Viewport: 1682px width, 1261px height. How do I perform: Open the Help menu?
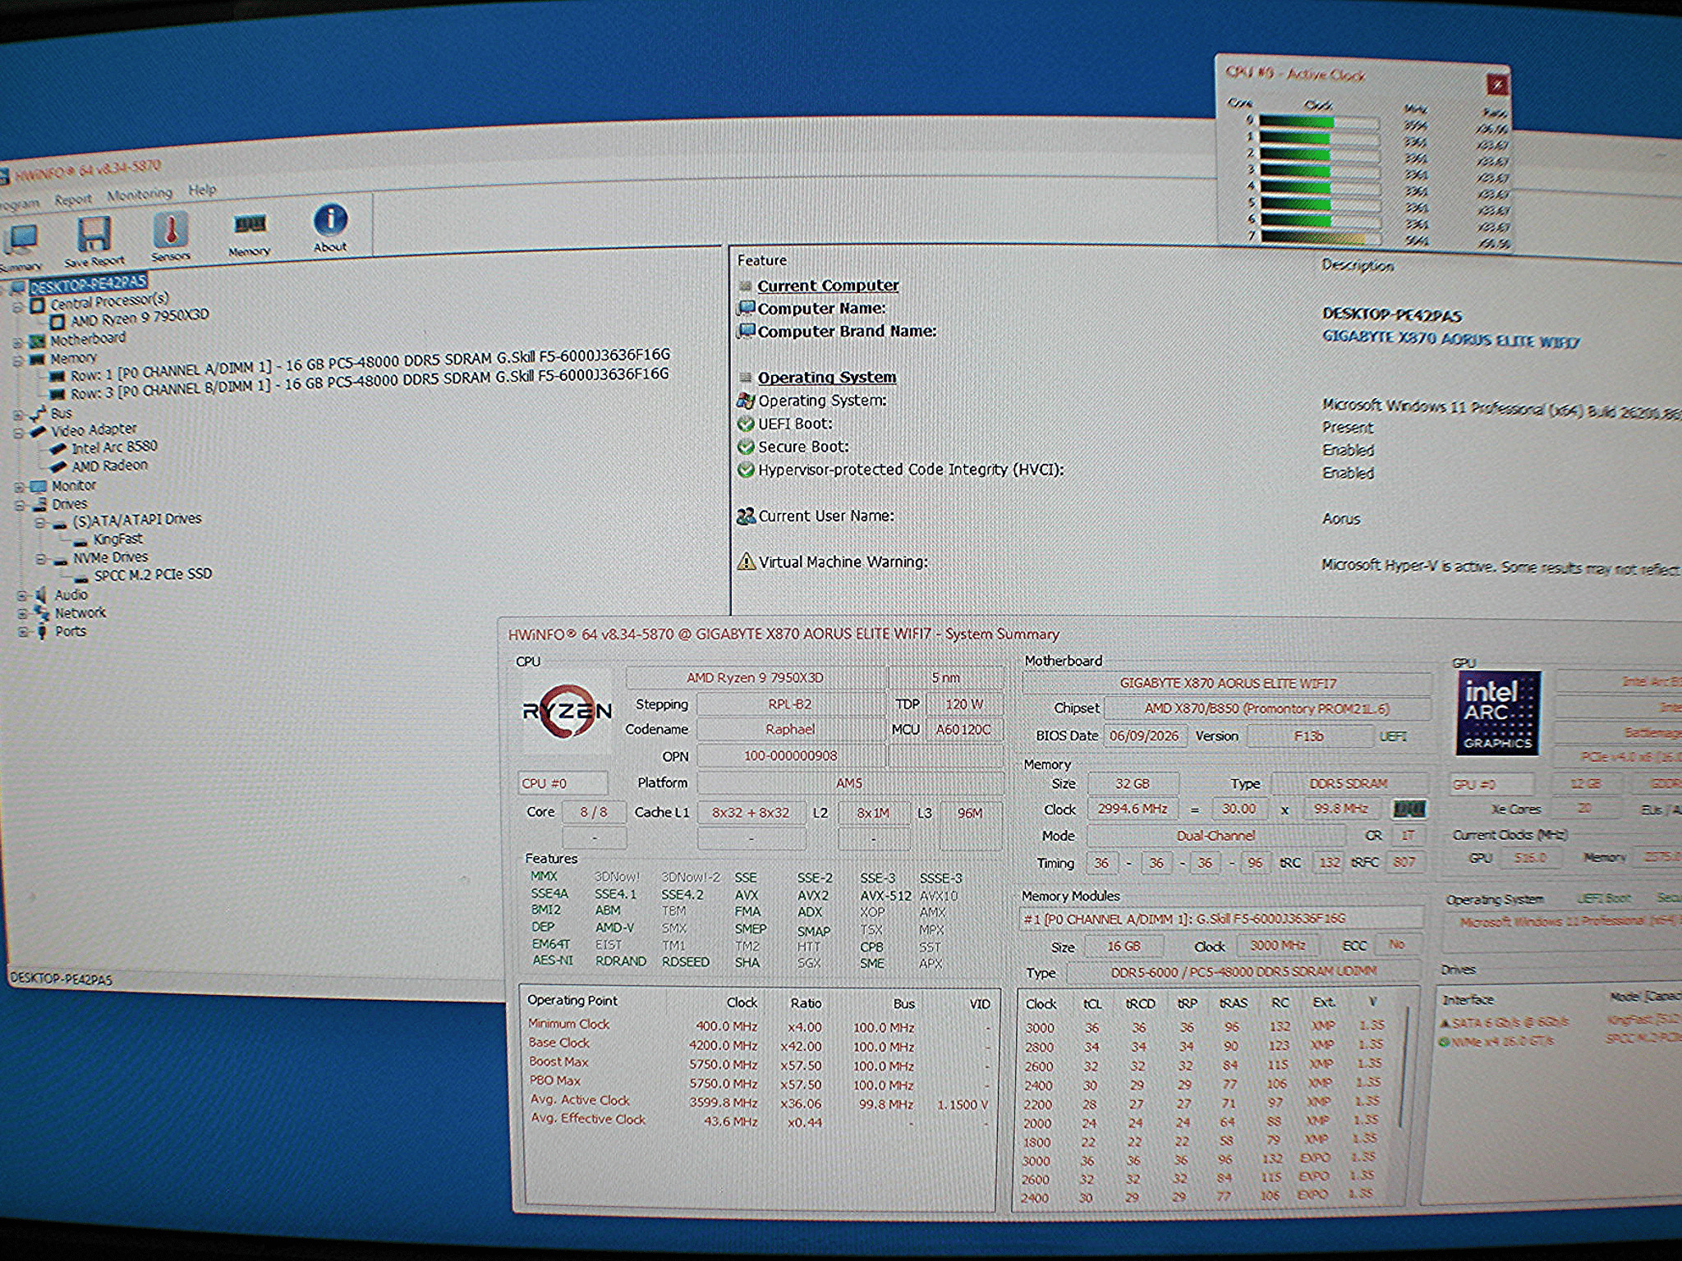coord(202,190)
